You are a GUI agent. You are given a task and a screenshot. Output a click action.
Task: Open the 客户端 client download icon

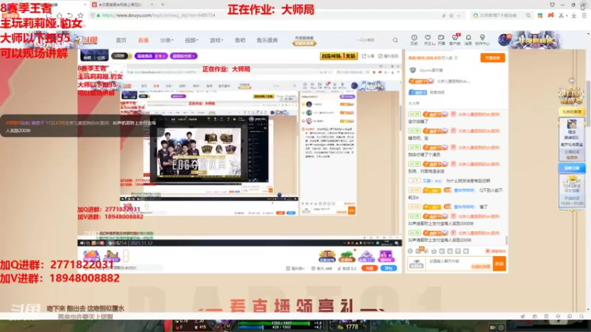(x=454, y=40)
